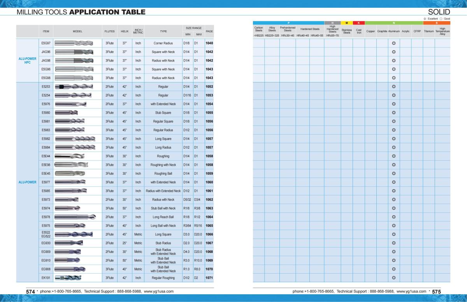Open page 1040 link for E5G97
467x302 pixels.
pos(209,43)
